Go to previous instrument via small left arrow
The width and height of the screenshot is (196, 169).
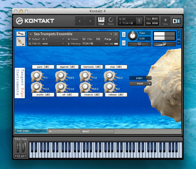click(111, 34)
